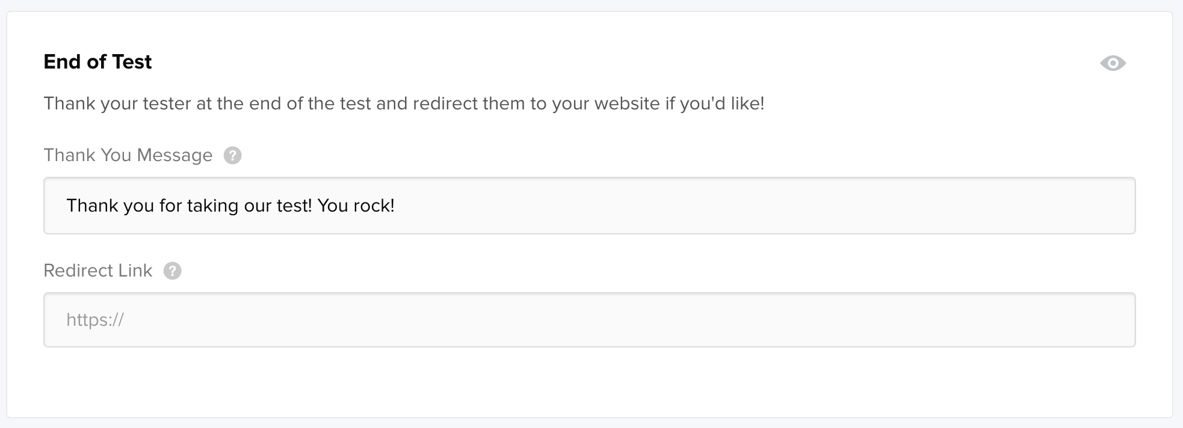The width and height of the screenshot is (1183, 428).
Task: Select the word 'test!' in the message field
Action: click(294, 206)
